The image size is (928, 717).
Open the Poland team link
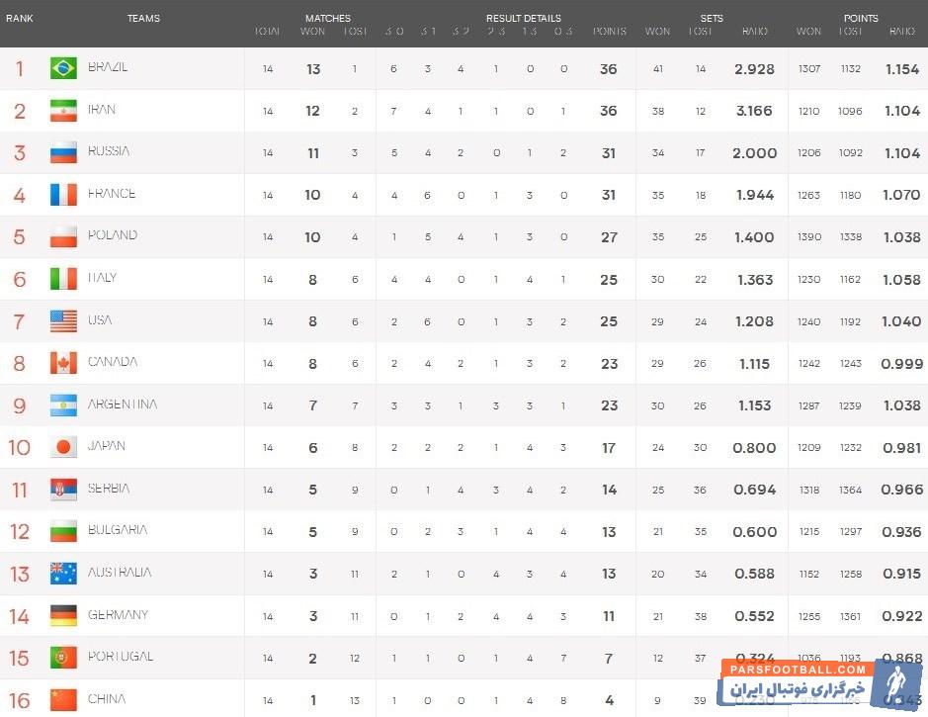[x=113, y=235]
